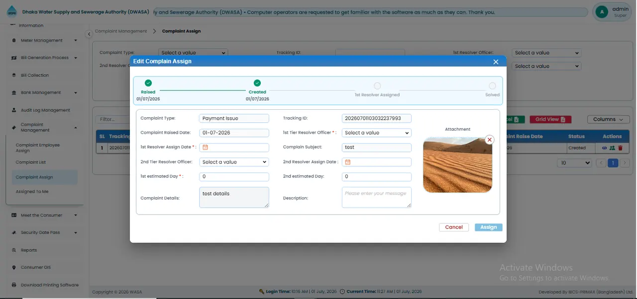Click the Tracking ID field in dialog
The width and height of the screenshot is (637, 299).
click(377, 118)
